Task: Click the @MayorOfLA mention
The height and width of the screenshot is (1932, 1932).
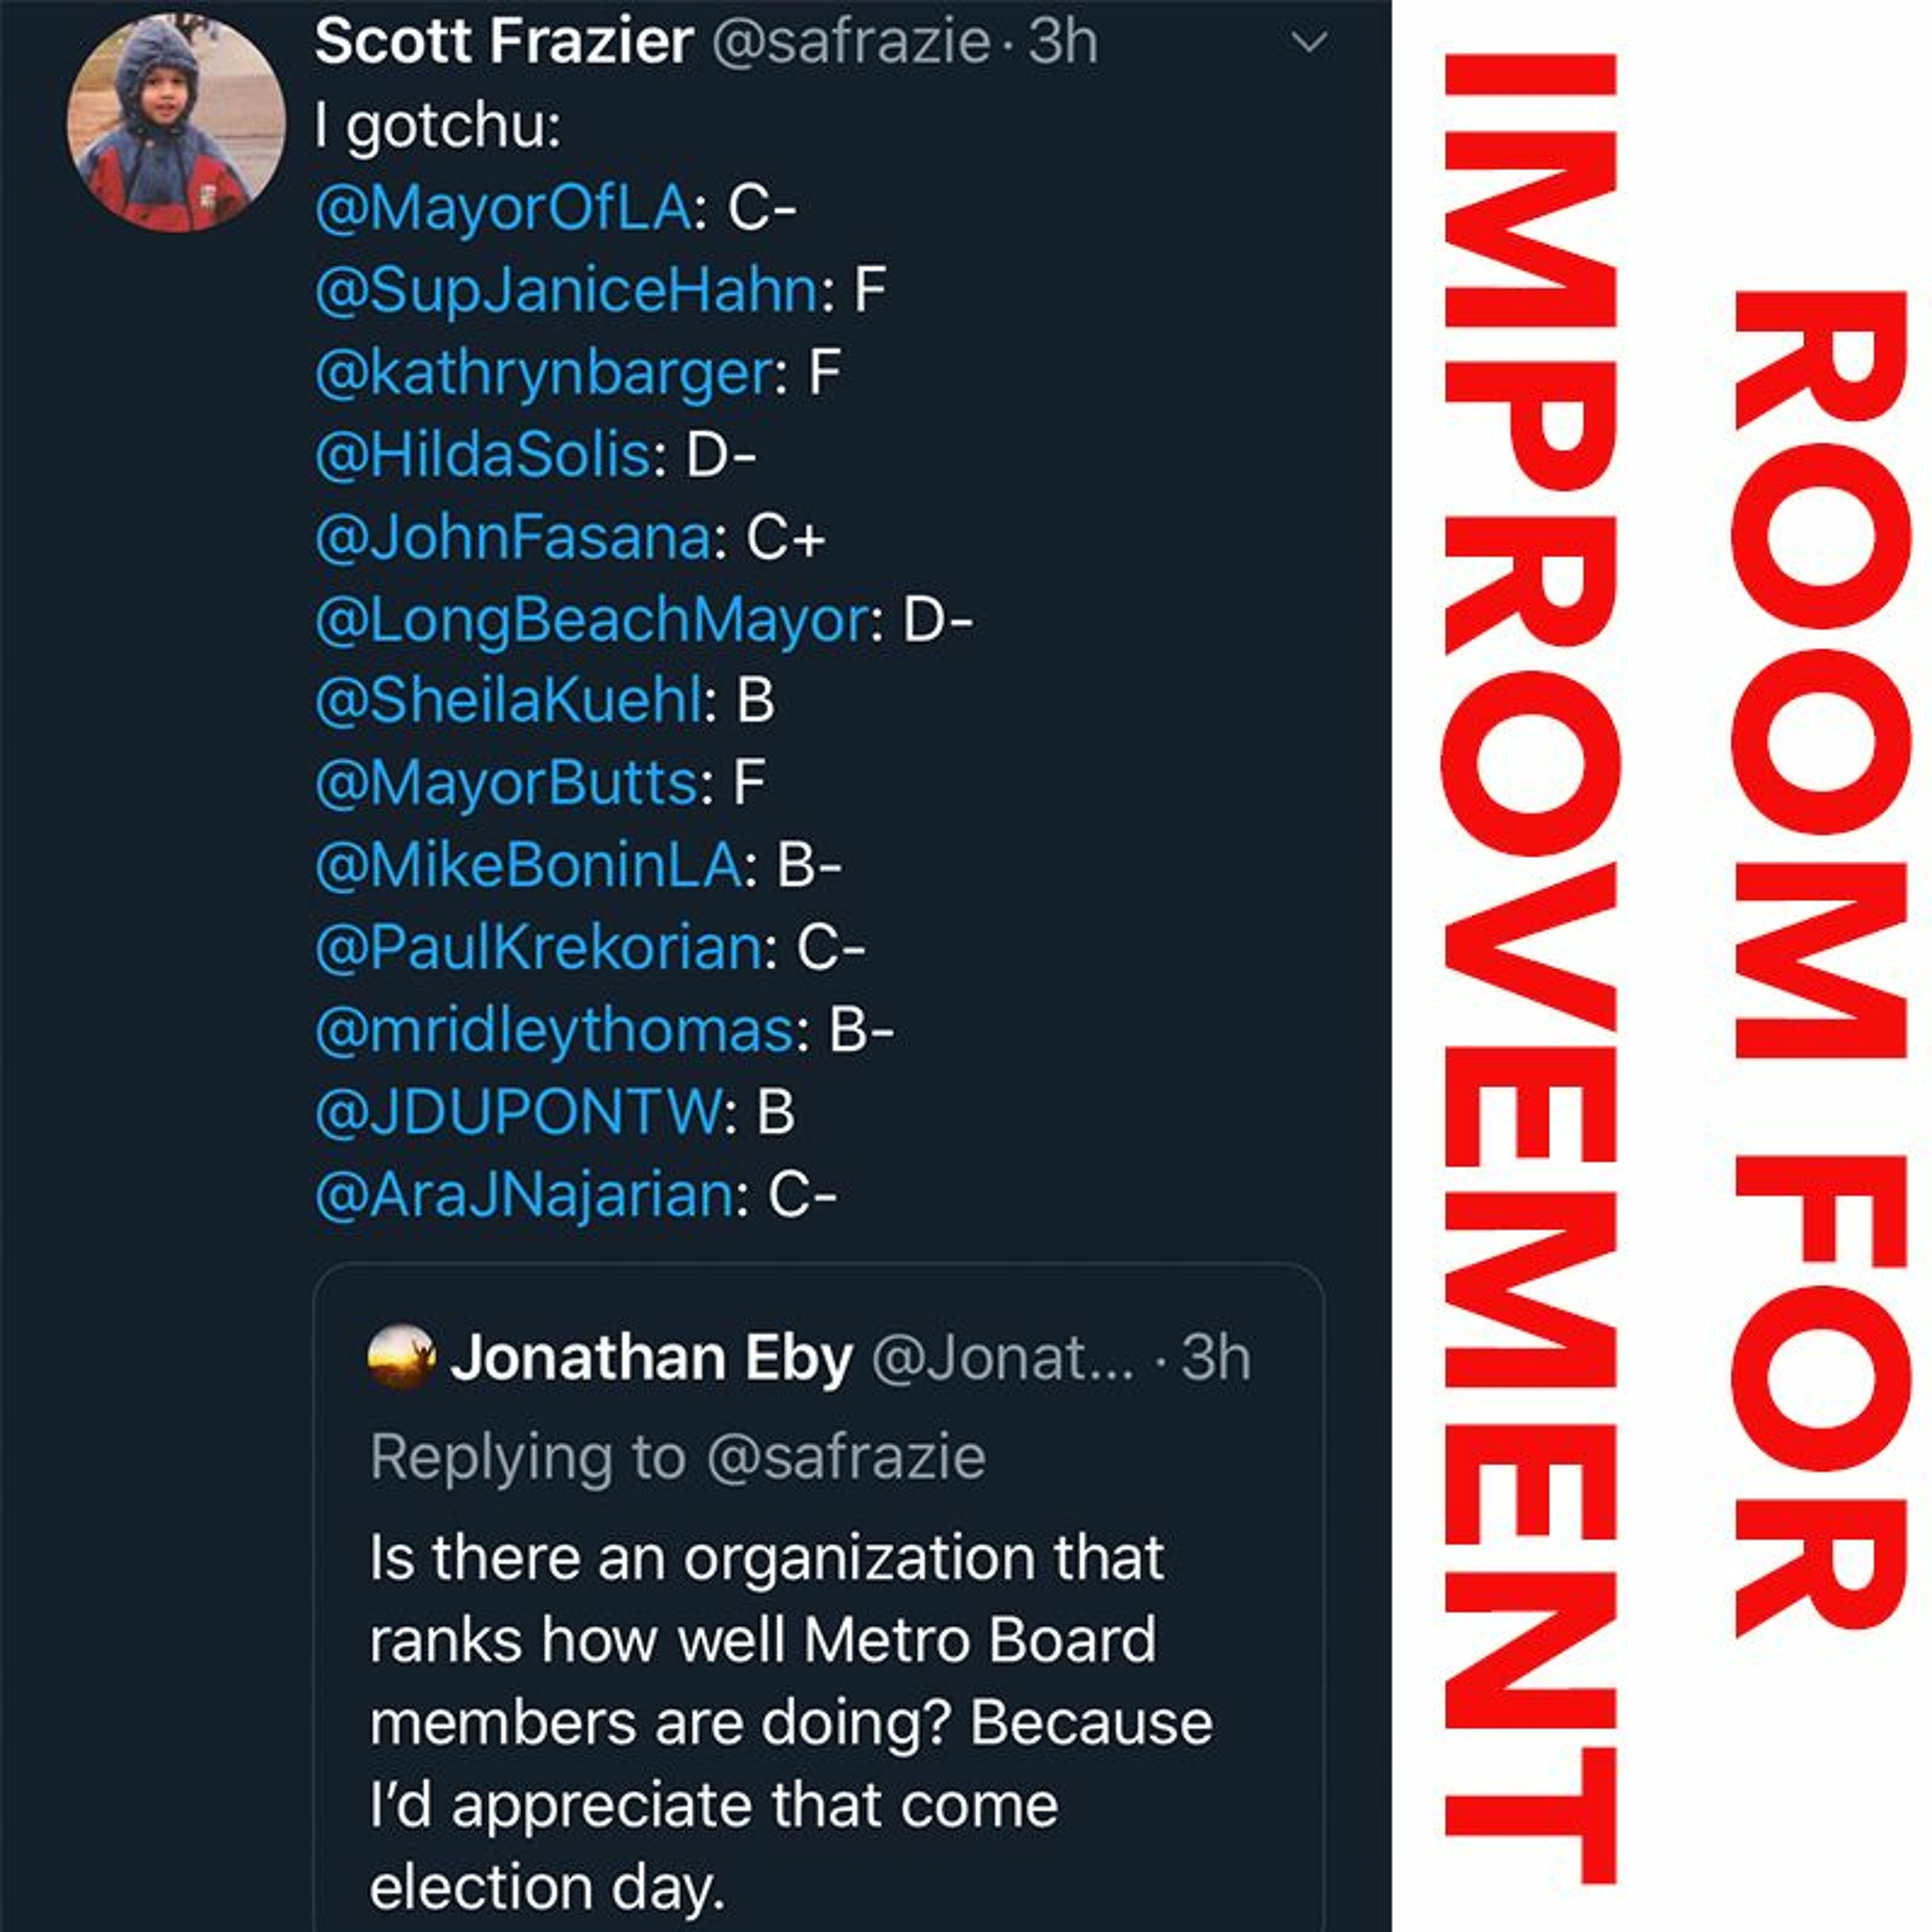Action: 503,208
